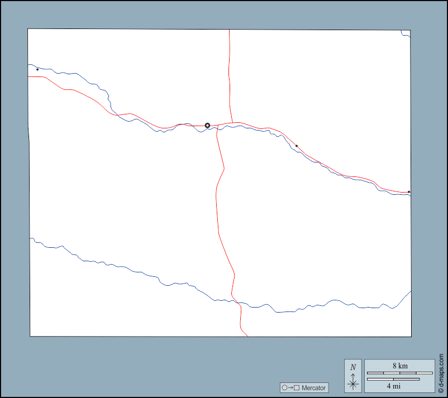
Task: Click the southern river at the west border
Action: pos(31,239)
